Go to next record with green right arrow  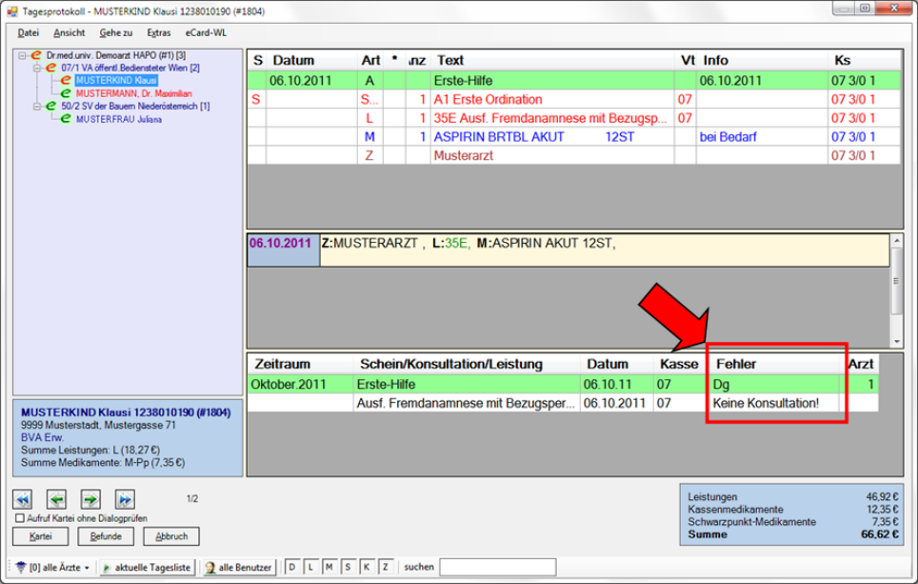(90, 499)
